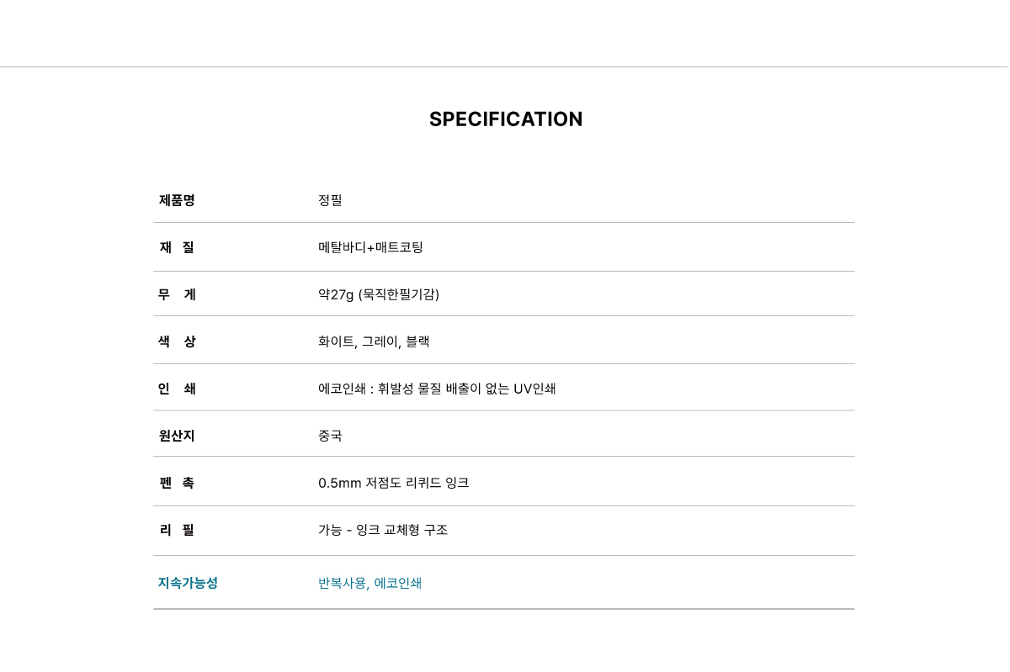Click the 재 질 row label

pyautogui.click(x=177, y=247)
